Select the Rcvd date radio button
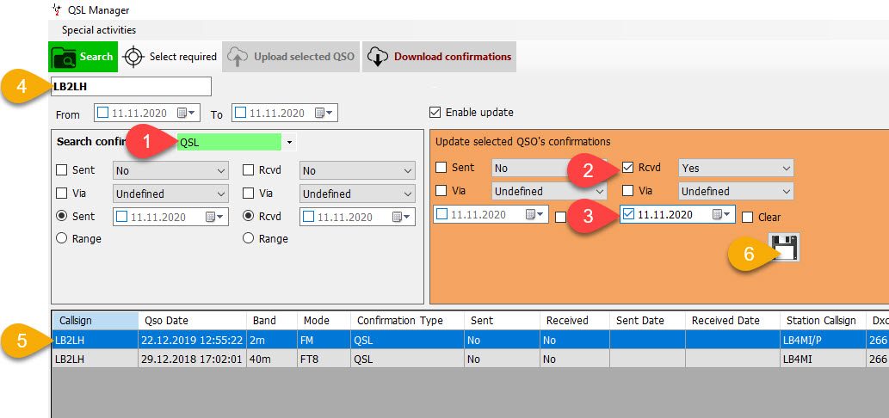Viewport: 889px width, 418px height. click(x=248, y=216)
